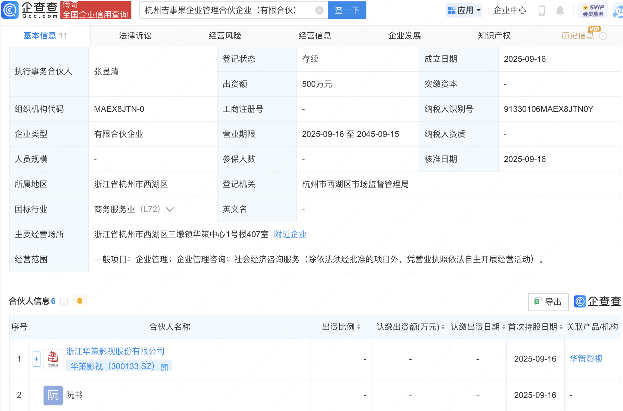Click executive partner name 张昱清
This screenshot has height=411, width=623.
pyautogui.click(x=106, y=71)
